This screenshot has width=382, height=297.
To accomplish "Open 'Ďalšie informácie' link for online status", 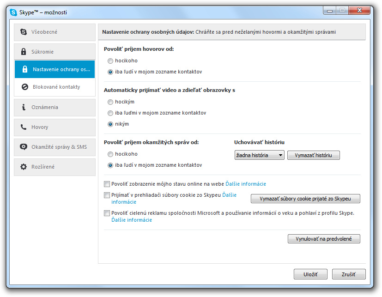I will (x=246, y=184).
